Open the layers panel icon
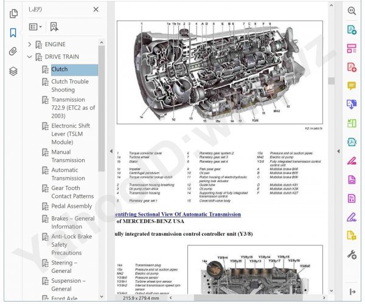 pyautogui.click(x=13, y=71)
